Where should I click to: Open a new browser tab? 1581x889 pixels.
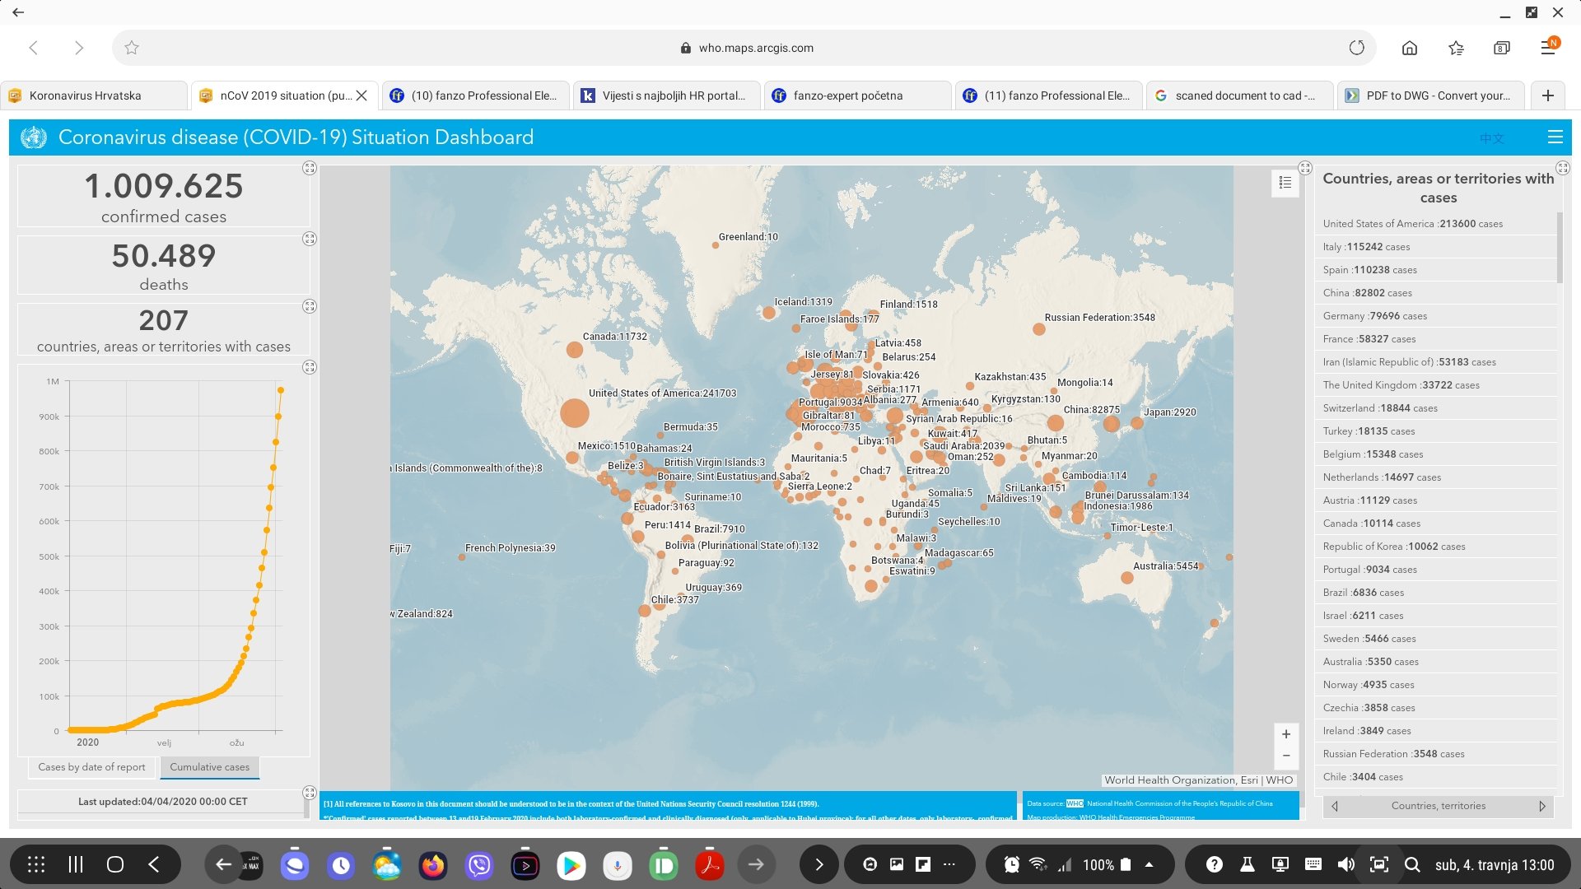(1547, 95)
